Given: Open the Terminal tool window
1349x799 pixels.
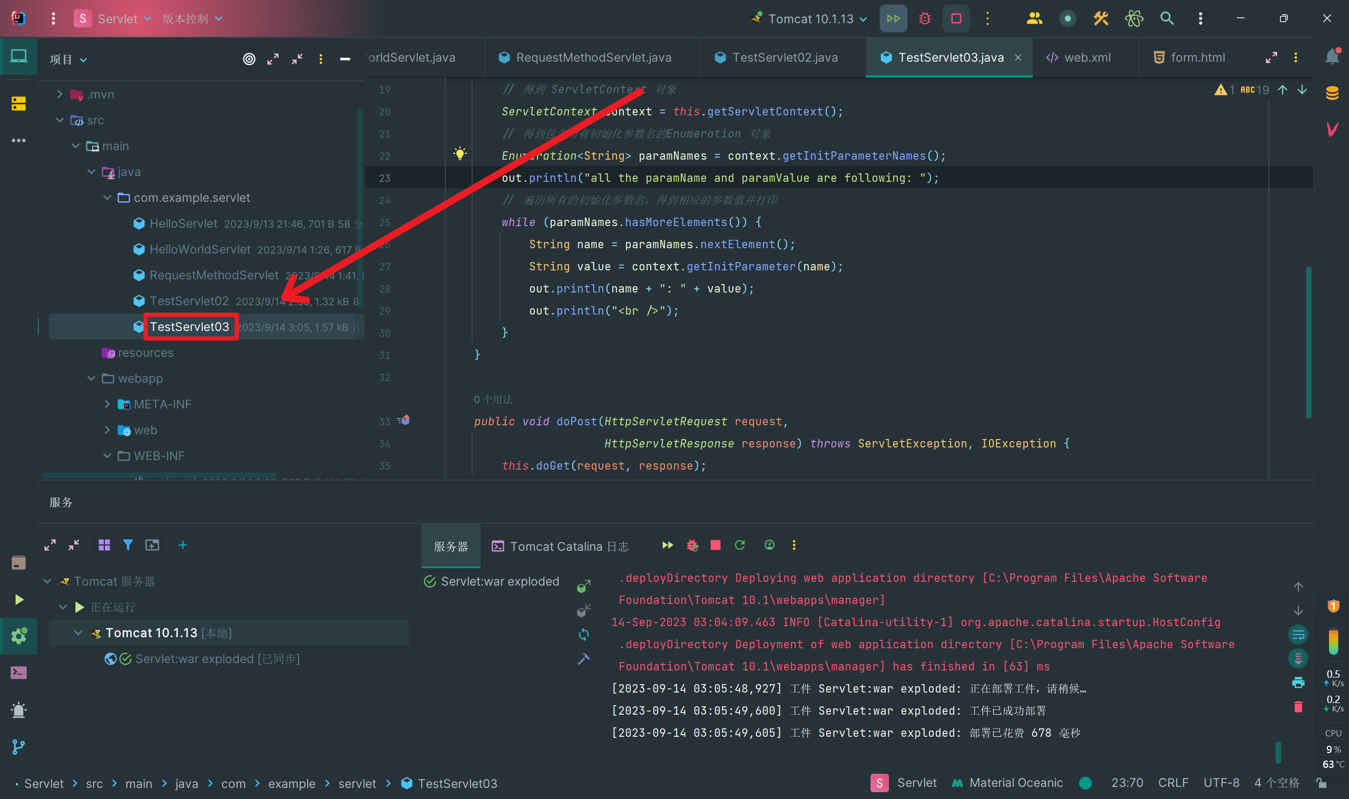Looking at the screenshot, I should pyautogui.click(x=18, y=673).
